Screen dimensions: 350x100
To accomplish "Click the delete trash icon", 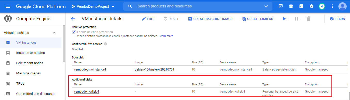I will pos(309,19).
